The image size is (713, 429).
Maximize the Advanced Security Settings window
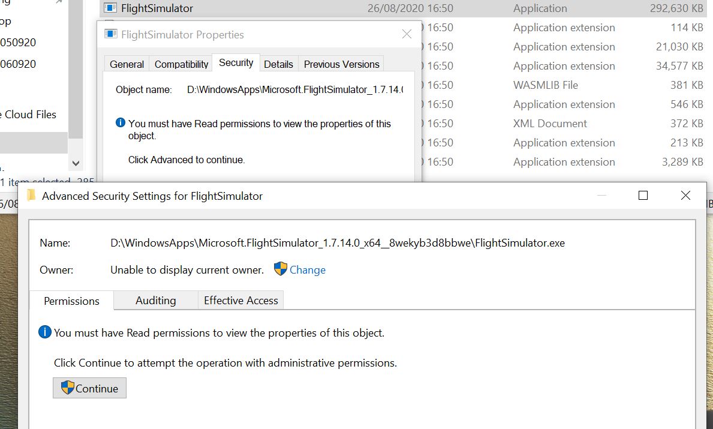pos(643,196)
